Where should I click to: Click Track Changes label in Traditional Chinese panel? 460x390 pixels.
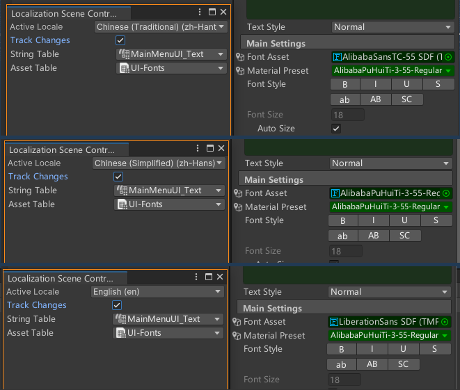pos(40,40)
